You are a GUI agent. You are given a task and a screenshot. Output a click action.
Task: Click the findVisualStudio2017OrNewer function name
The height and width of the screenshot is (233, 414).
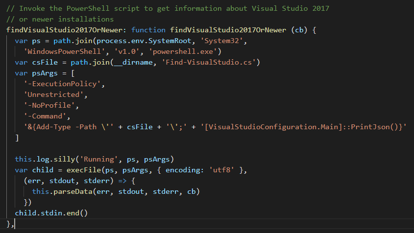228,30
